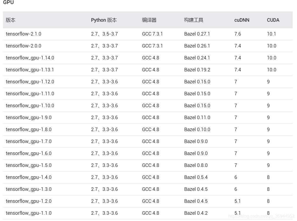Click the tensorflow_gpu-1.5.0 cell
This screenshot has height=221, width=297.
(29, 165)
